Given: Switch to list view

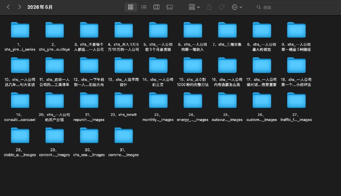Looking at the screenshot, I should pyautogui.click(x=144, y=7).
